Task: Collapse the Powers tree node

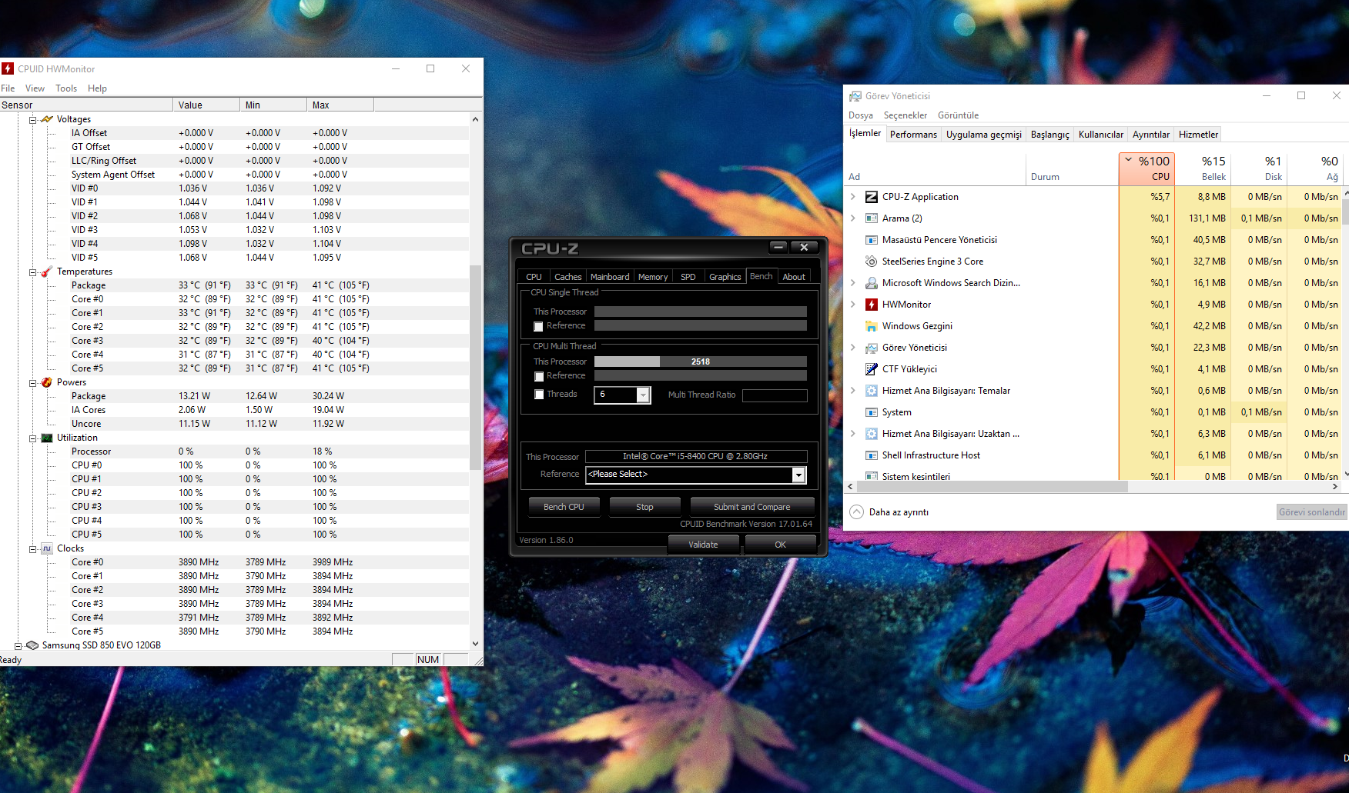Action: (x=33, y=383)
